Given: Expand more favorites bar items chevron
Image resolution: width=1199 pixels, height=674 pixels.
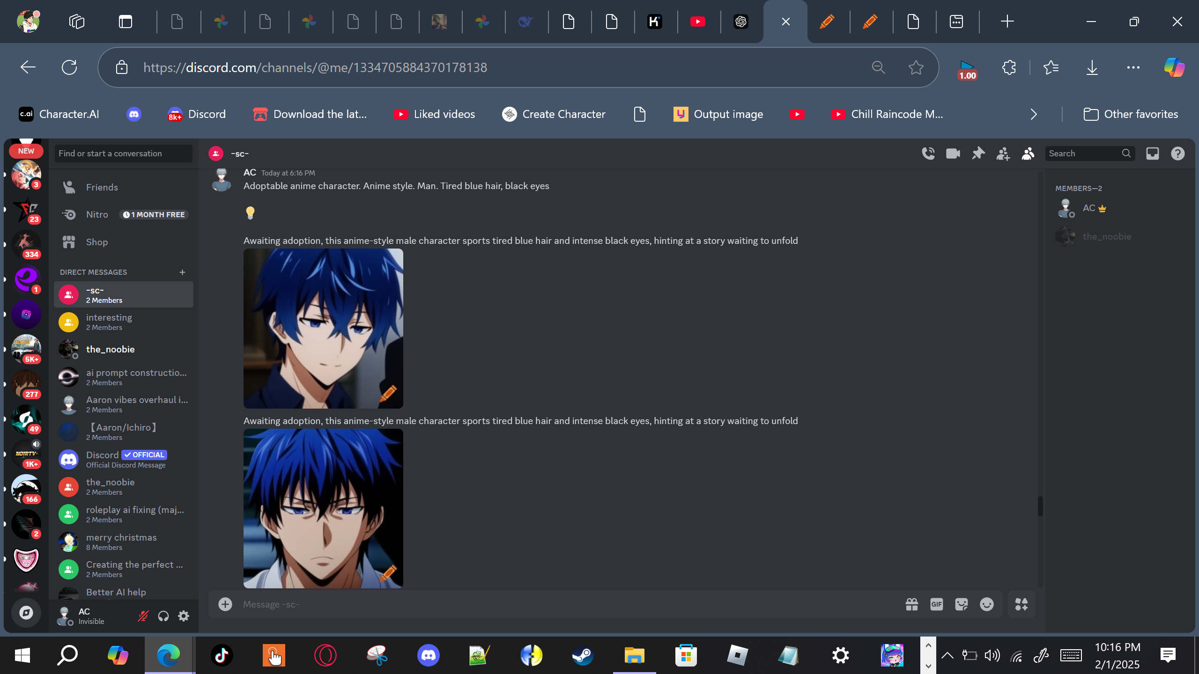Looking at the screenshot, I should (x=1034, y=114).
